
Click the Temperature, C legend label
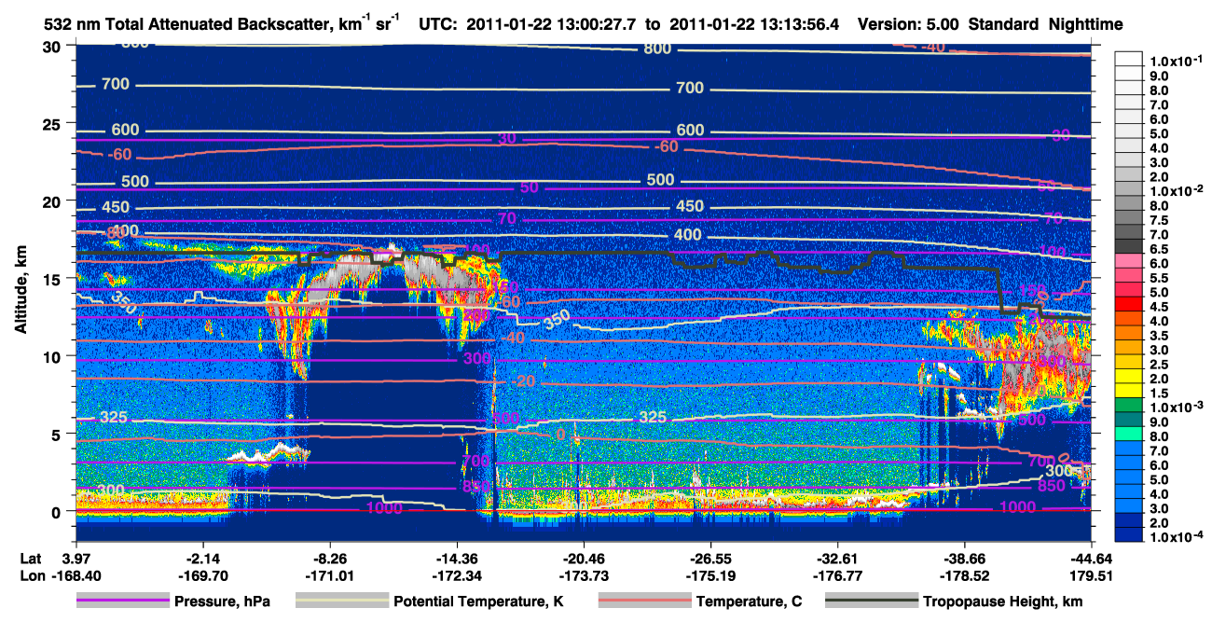click(x=749, y=601)
